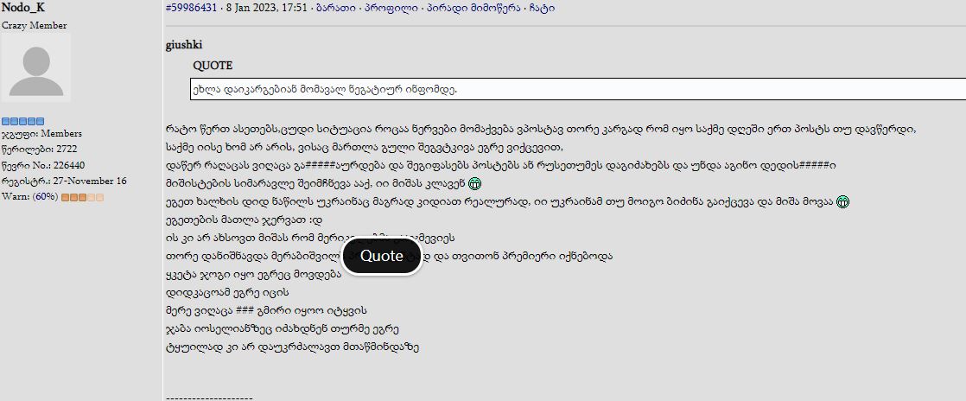Open post permalink #59986431
The width and height of the screenshot is (966, 401).
(191, 9)
